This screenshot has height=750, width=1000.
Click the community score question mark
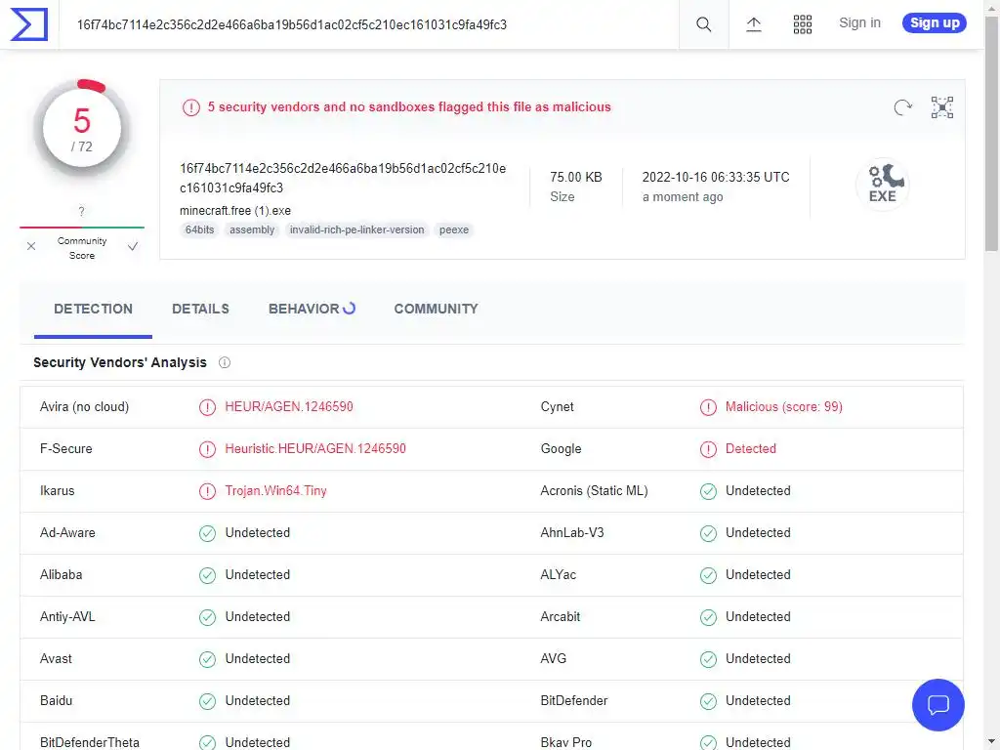point(82,211)
